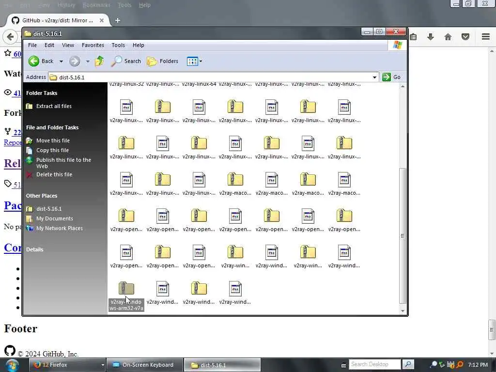Open the Search pane in Explorer
The height and width of the screenshot is (372, 496).
[126, 61]
